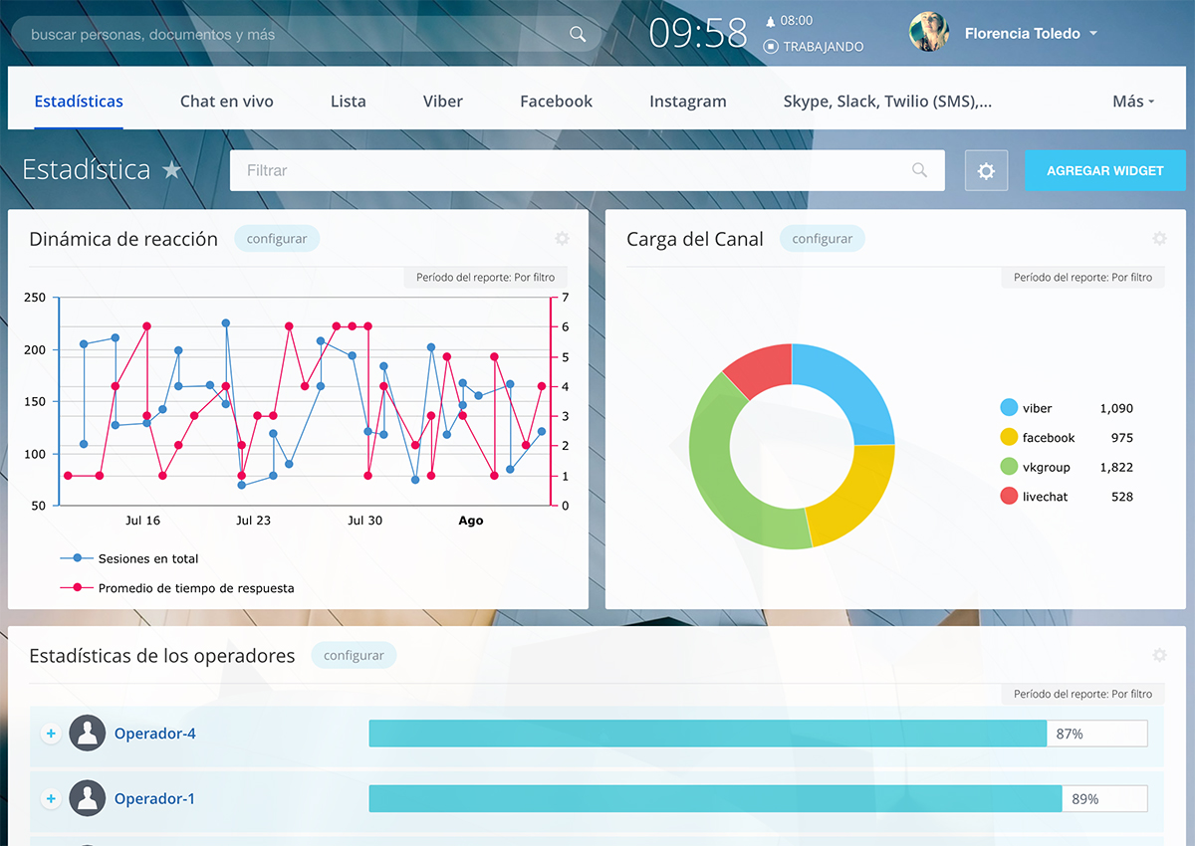Open the Instagram tab

tap(687, 102)
